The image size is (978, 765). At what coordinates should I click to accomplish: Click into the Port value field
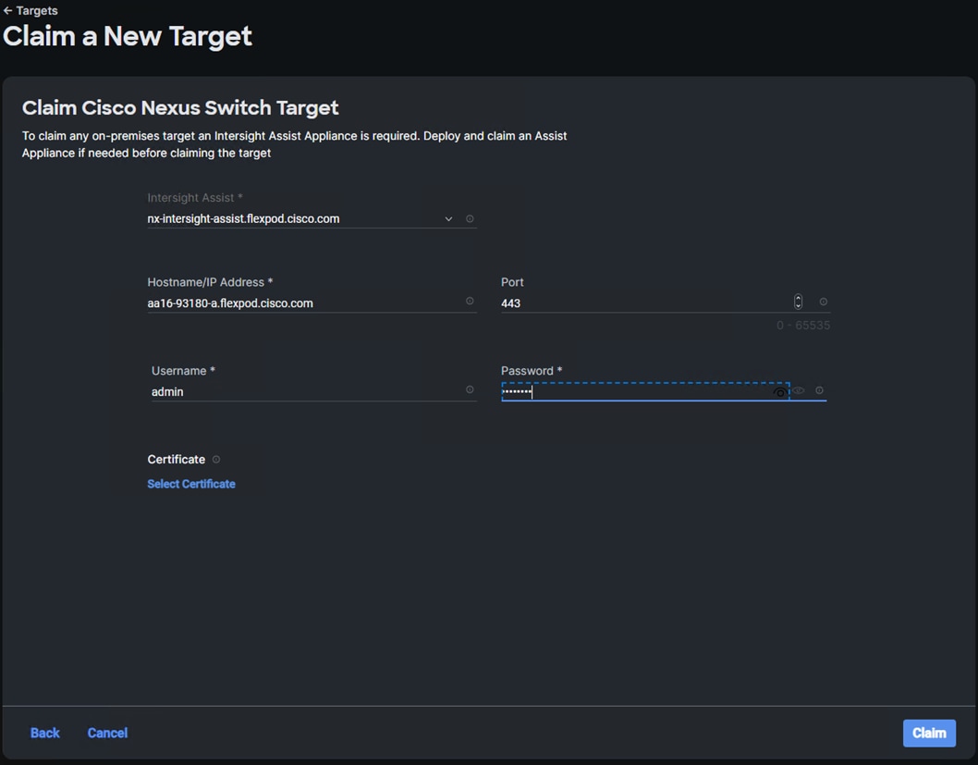click(643, 303)
